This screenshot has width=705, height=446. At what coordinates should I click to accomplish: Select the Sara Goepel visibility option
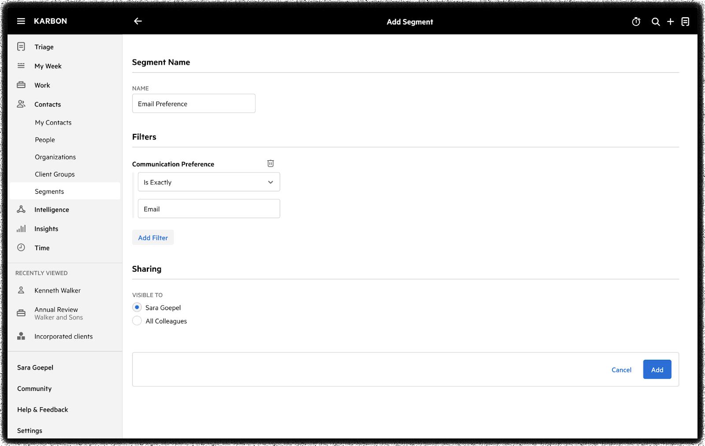[x=137, y=307]
